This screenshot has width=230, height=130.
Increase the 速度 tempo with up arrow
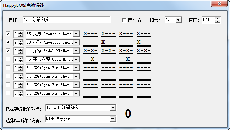218,18
